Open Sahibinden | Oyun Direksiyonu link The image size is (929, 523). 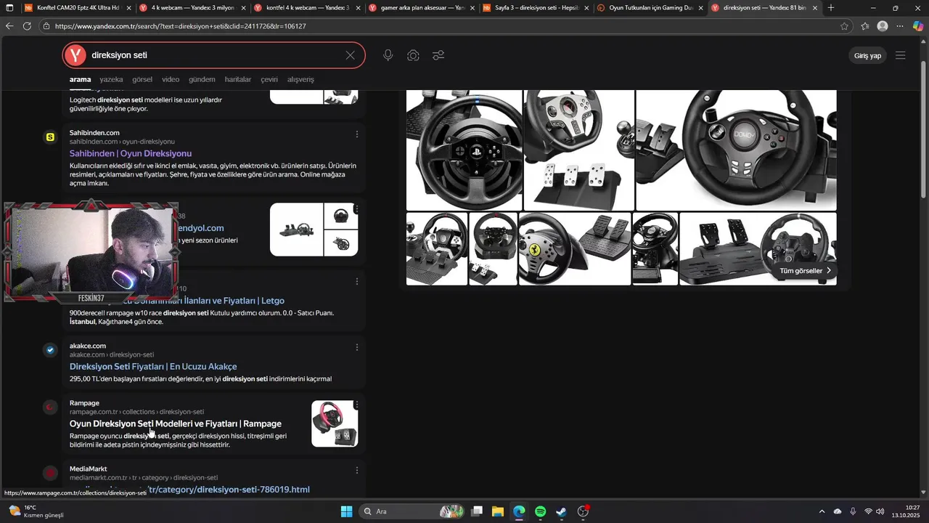[x=131, y=153]
